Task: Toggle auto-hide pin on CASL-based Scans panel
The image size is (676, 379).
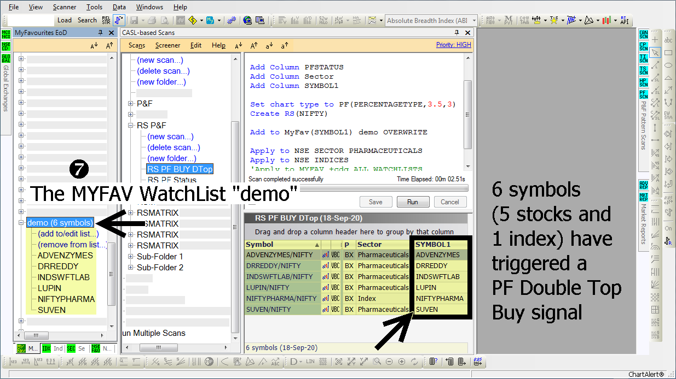Action: tap(457, 33)
